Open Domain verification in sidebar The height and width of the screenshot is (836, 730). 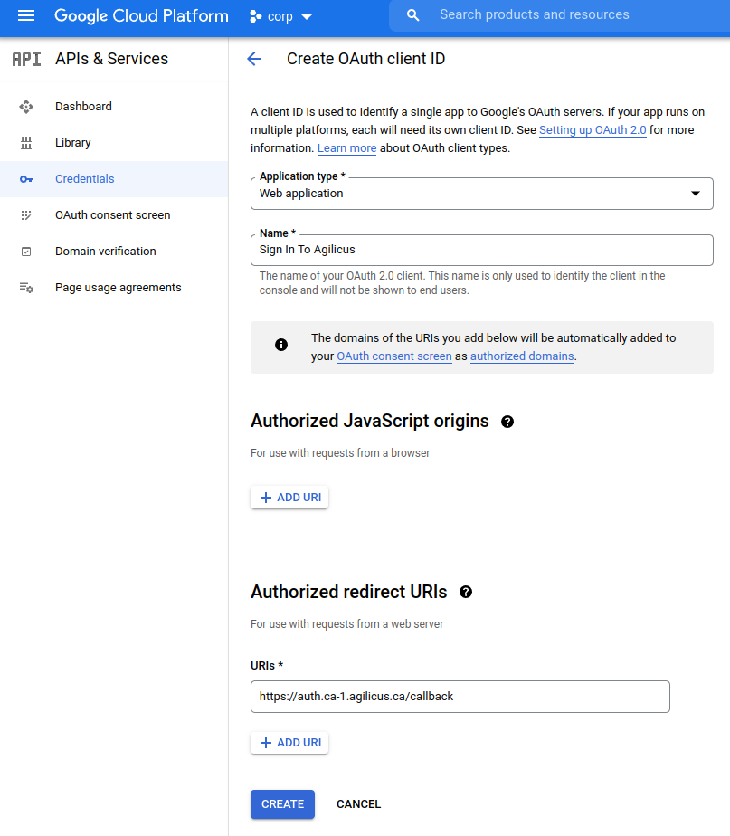pyautogui.click(x=105, y=252)
